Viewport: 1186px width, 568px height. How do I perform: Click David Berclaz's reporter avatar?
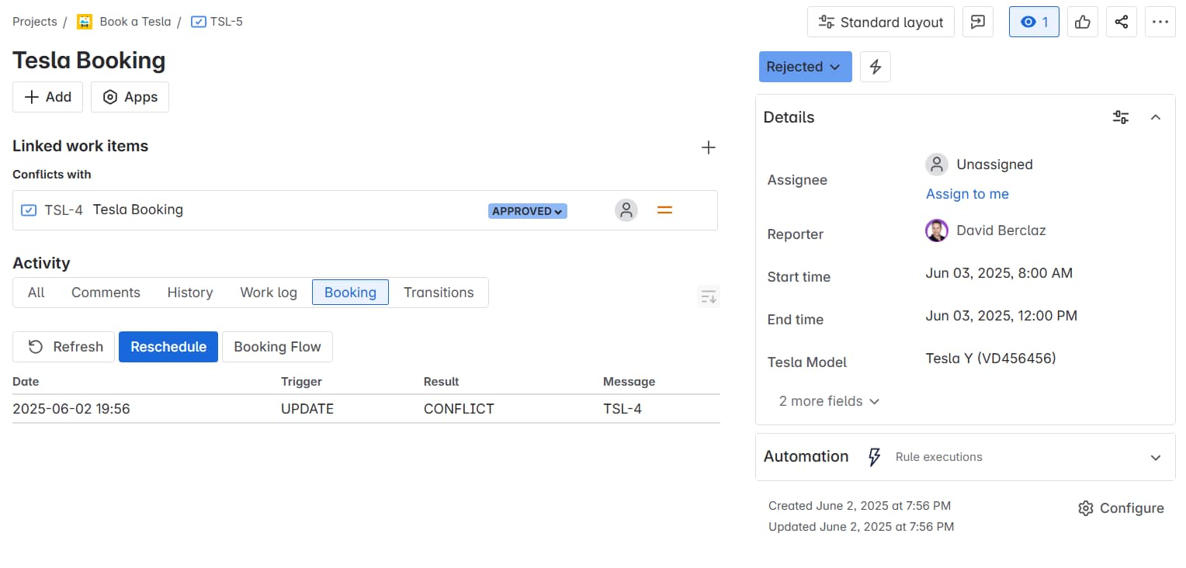click(937, 230)
